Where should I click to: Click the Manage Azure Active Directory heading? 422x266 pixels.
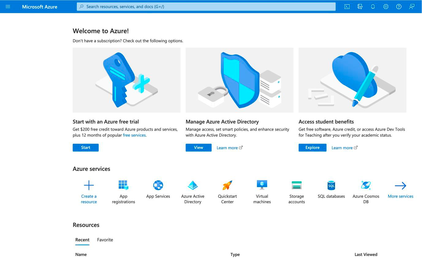pos(222,122)
